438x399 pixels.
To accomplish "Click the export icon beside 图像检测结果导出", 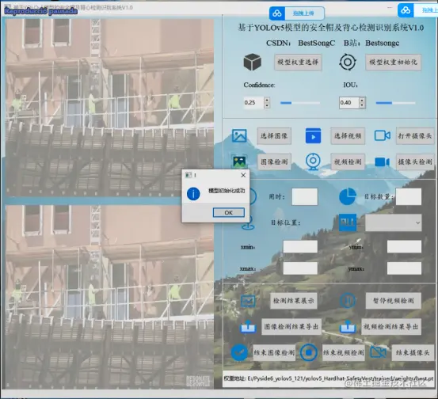I will [248, 327].
